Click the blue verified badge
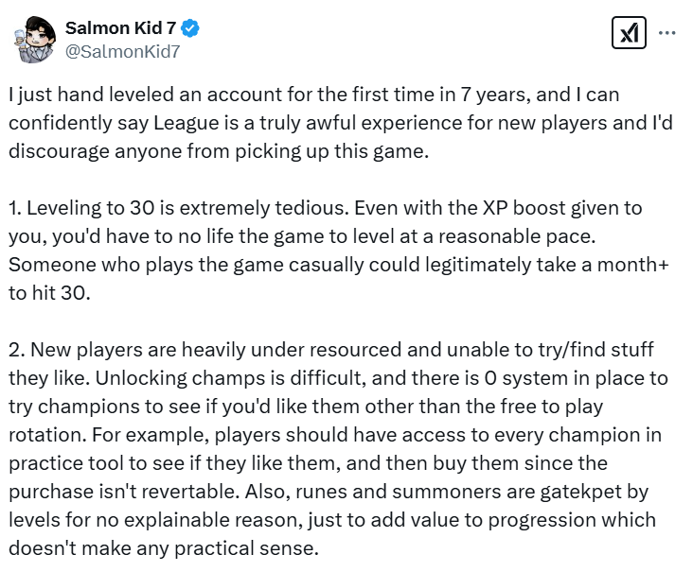 click(x=191, y=28)
